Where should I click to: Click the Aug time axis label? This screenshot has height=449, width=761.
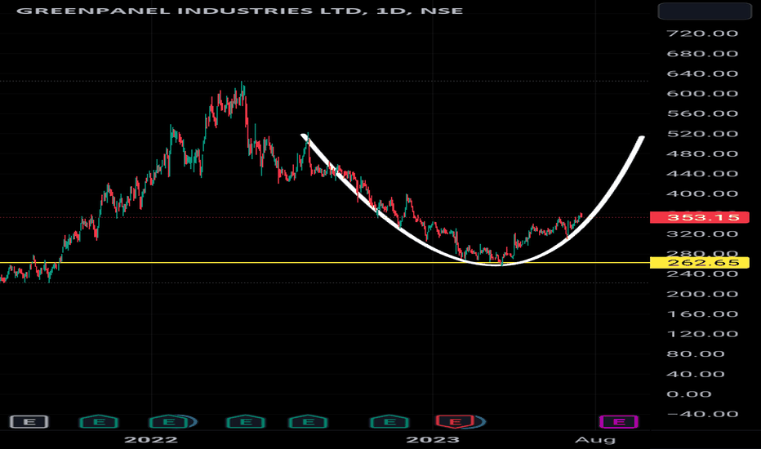595,440
